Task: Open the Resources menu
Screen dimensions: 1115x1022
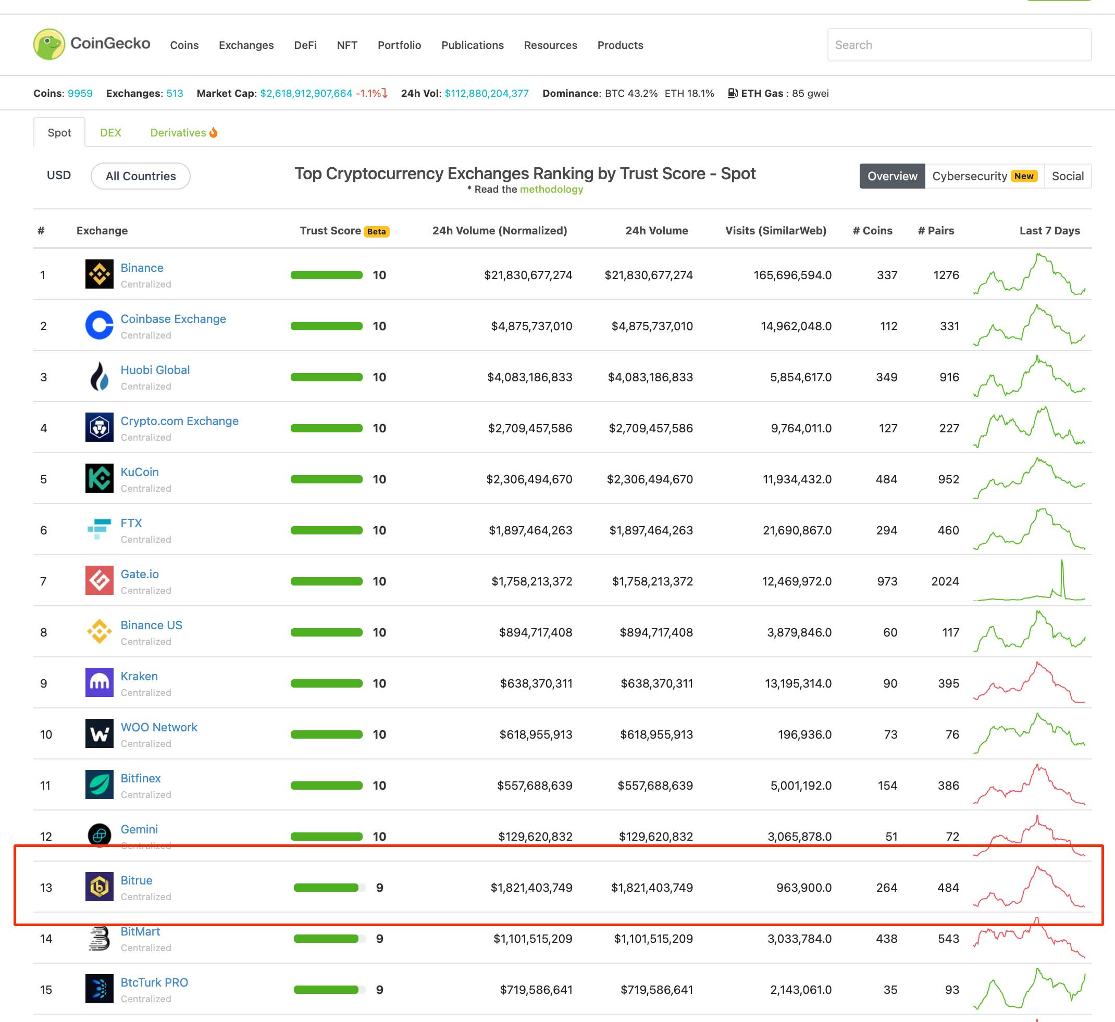Action: (550, 45)
